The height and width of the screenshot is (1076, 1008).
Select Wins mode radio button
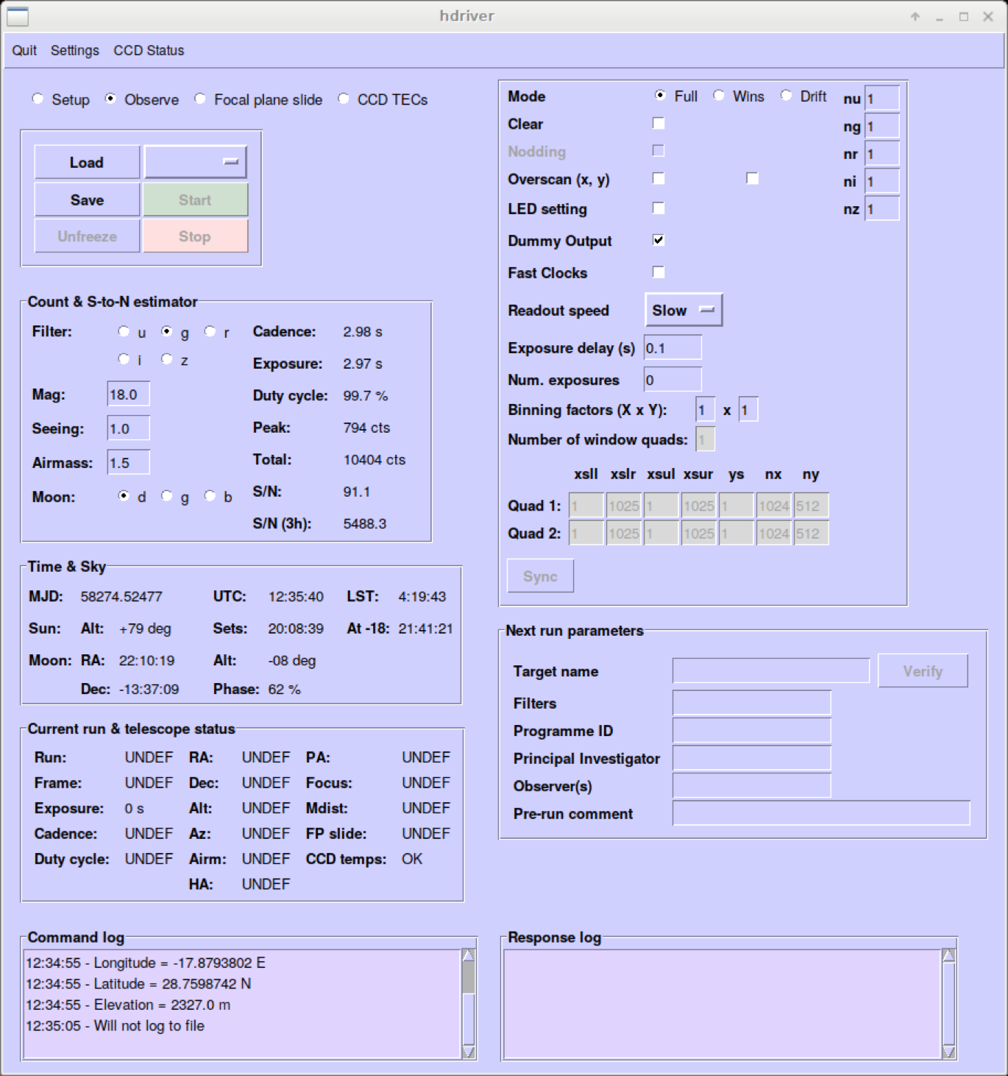pyautogui.click(x=720, y=96)
